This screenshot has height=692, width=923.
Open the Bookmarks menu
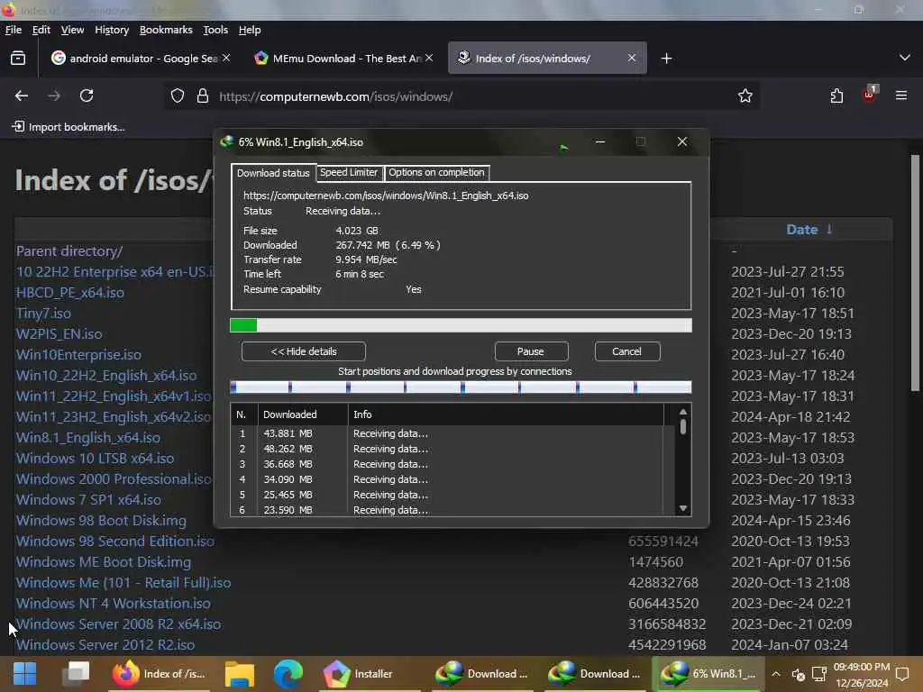tap(166, 30)
